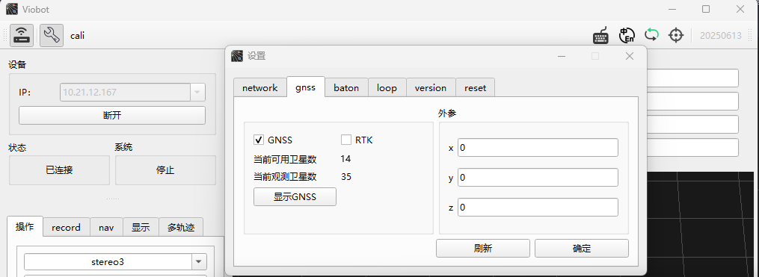Image resolution: width=759 pixels, height=277 pixels.
Task: Switch to the record tab
Action: pyautogui.click(x=67, y=227)
